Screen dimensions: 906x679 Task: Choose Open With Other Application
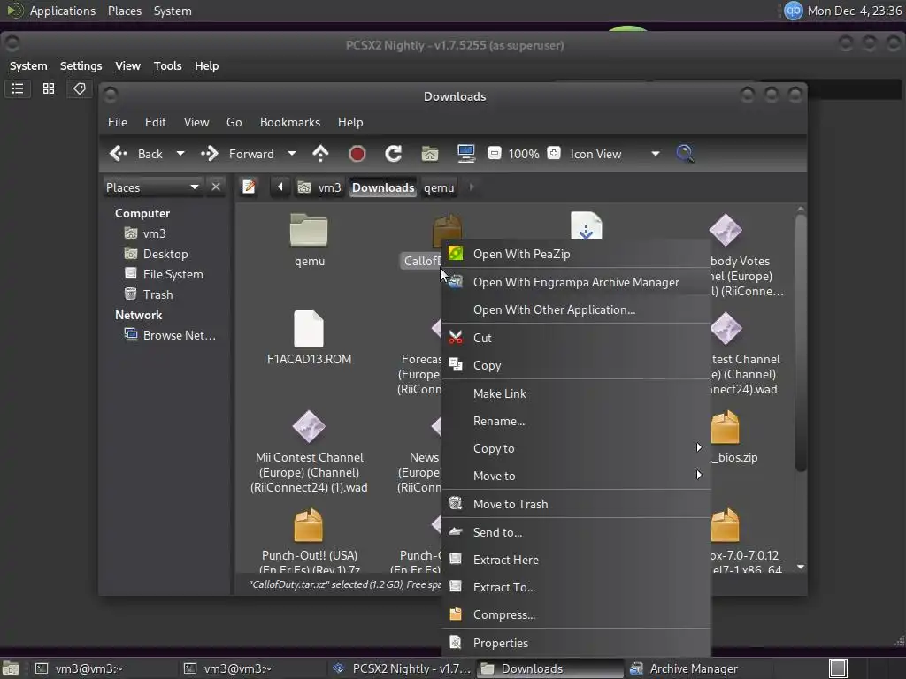576,309
